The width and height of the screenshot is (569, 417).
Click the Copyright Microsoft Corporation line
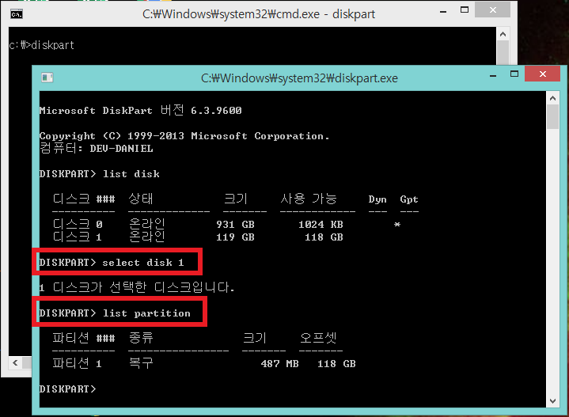(184, 136)
